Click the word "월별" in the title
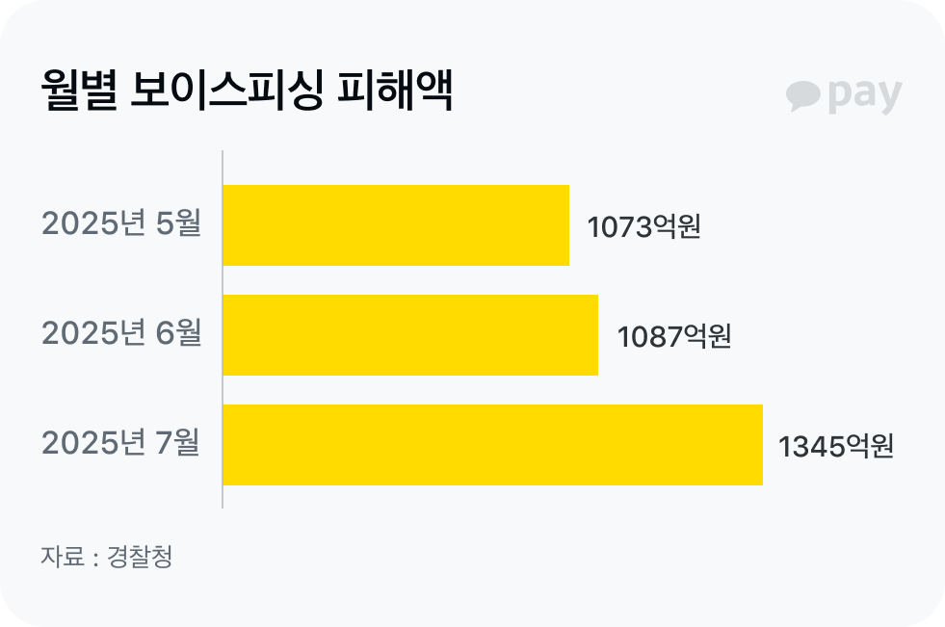 (79, 93)
